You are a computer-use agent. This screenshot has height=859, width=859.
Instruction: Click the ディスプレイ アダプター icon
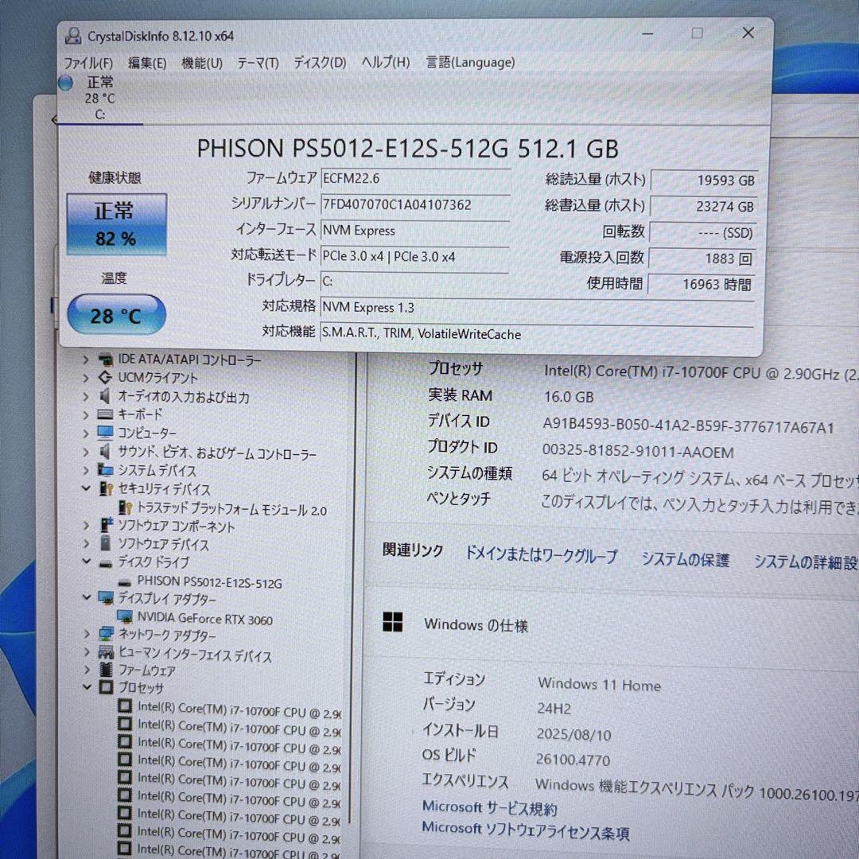coord(106,598)
